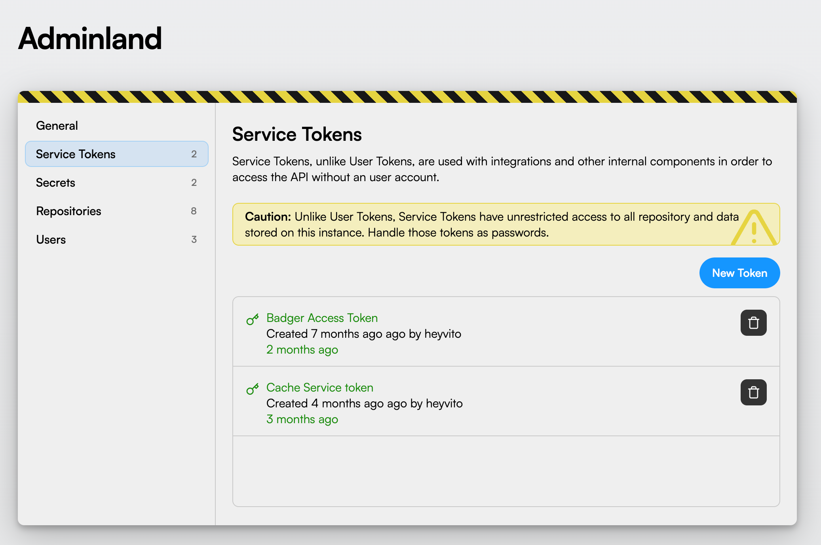The image size is (821, 545).
Task: Click the Adminland heading
Action: pos(90,38)
